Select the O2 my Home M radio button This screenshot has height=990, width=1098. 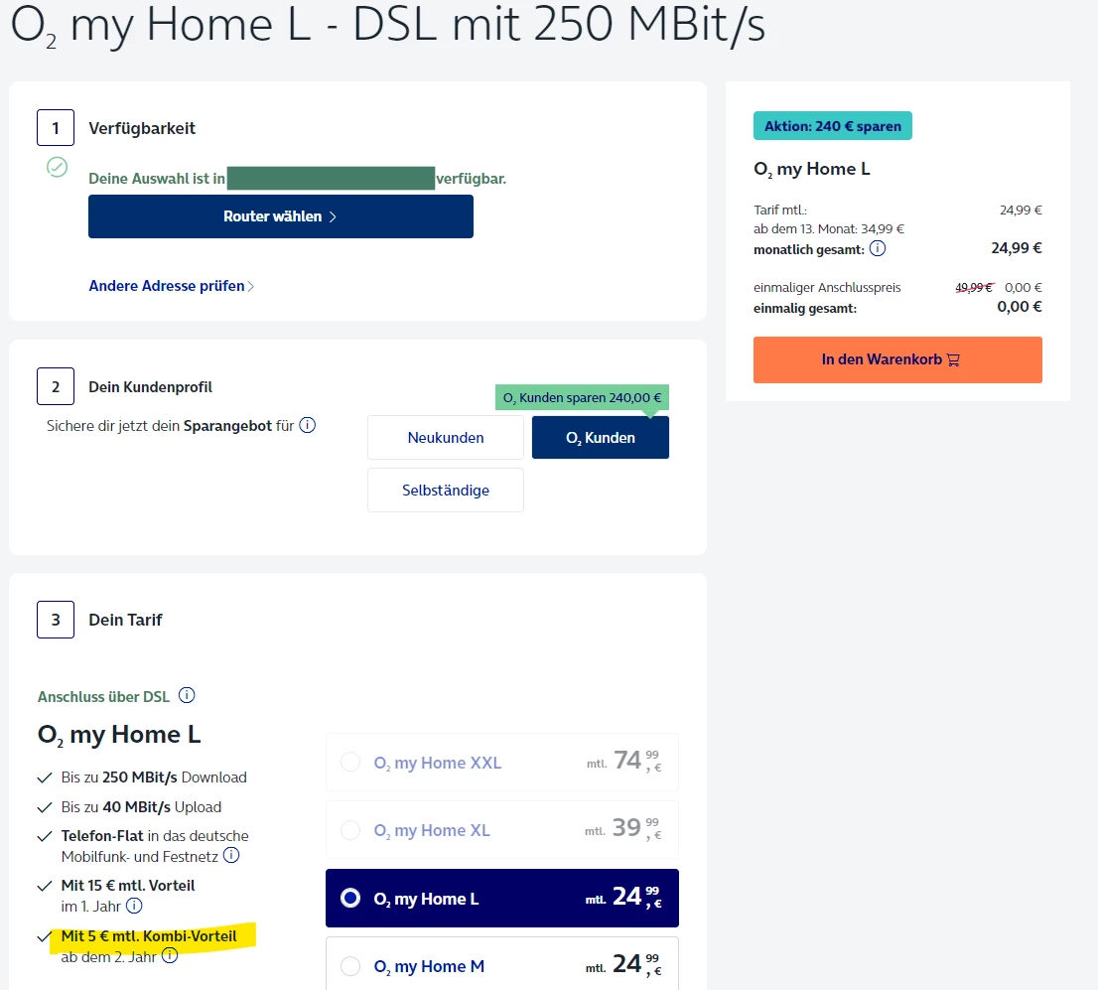[350, 966]
